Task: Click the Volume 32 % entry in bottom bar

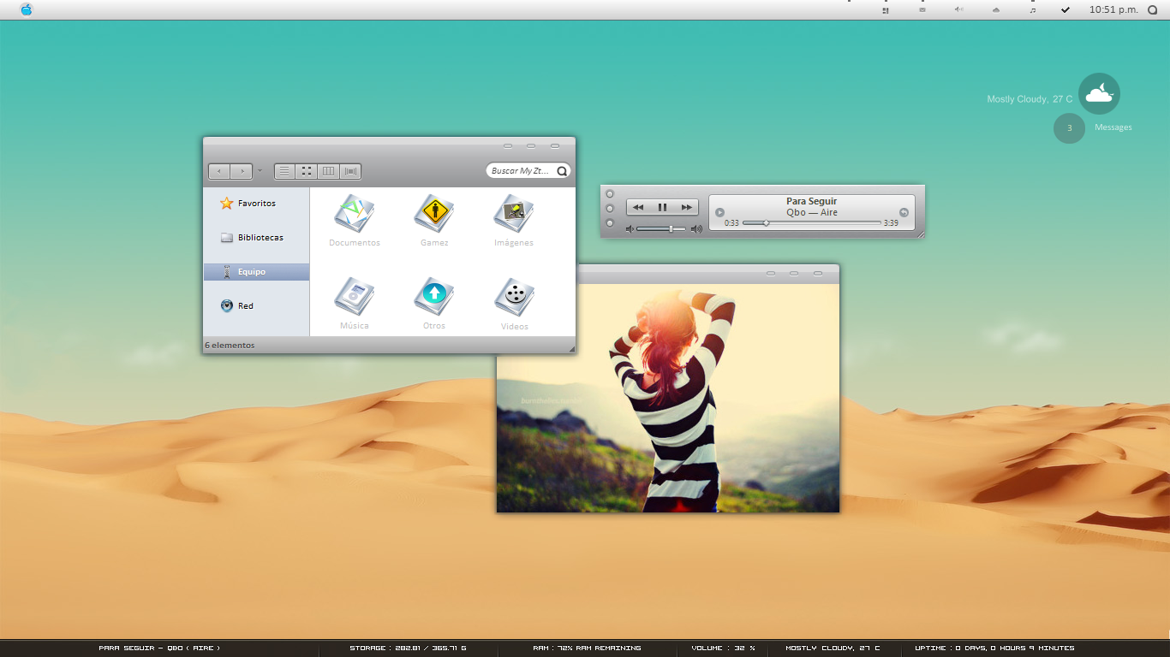Action: pos(723,648)
